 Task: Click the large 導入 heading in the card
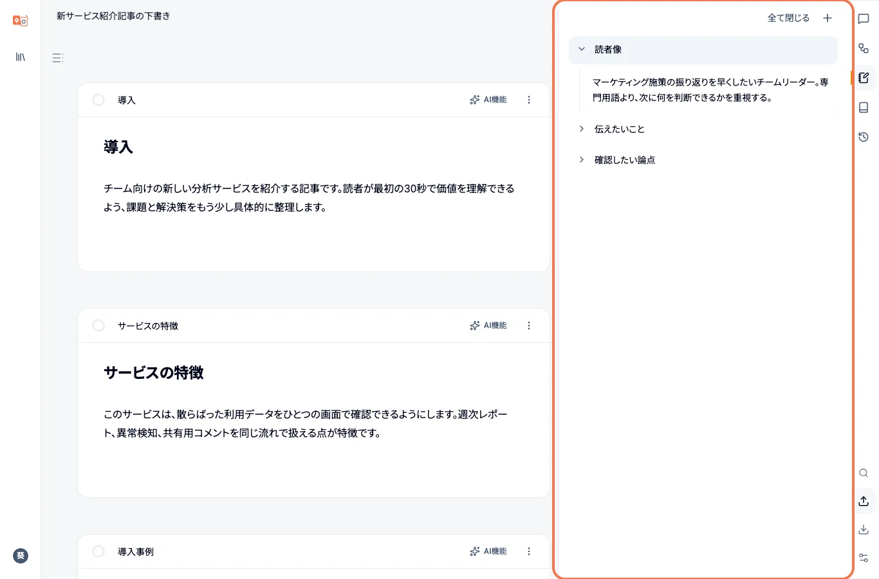coord(118,147)
